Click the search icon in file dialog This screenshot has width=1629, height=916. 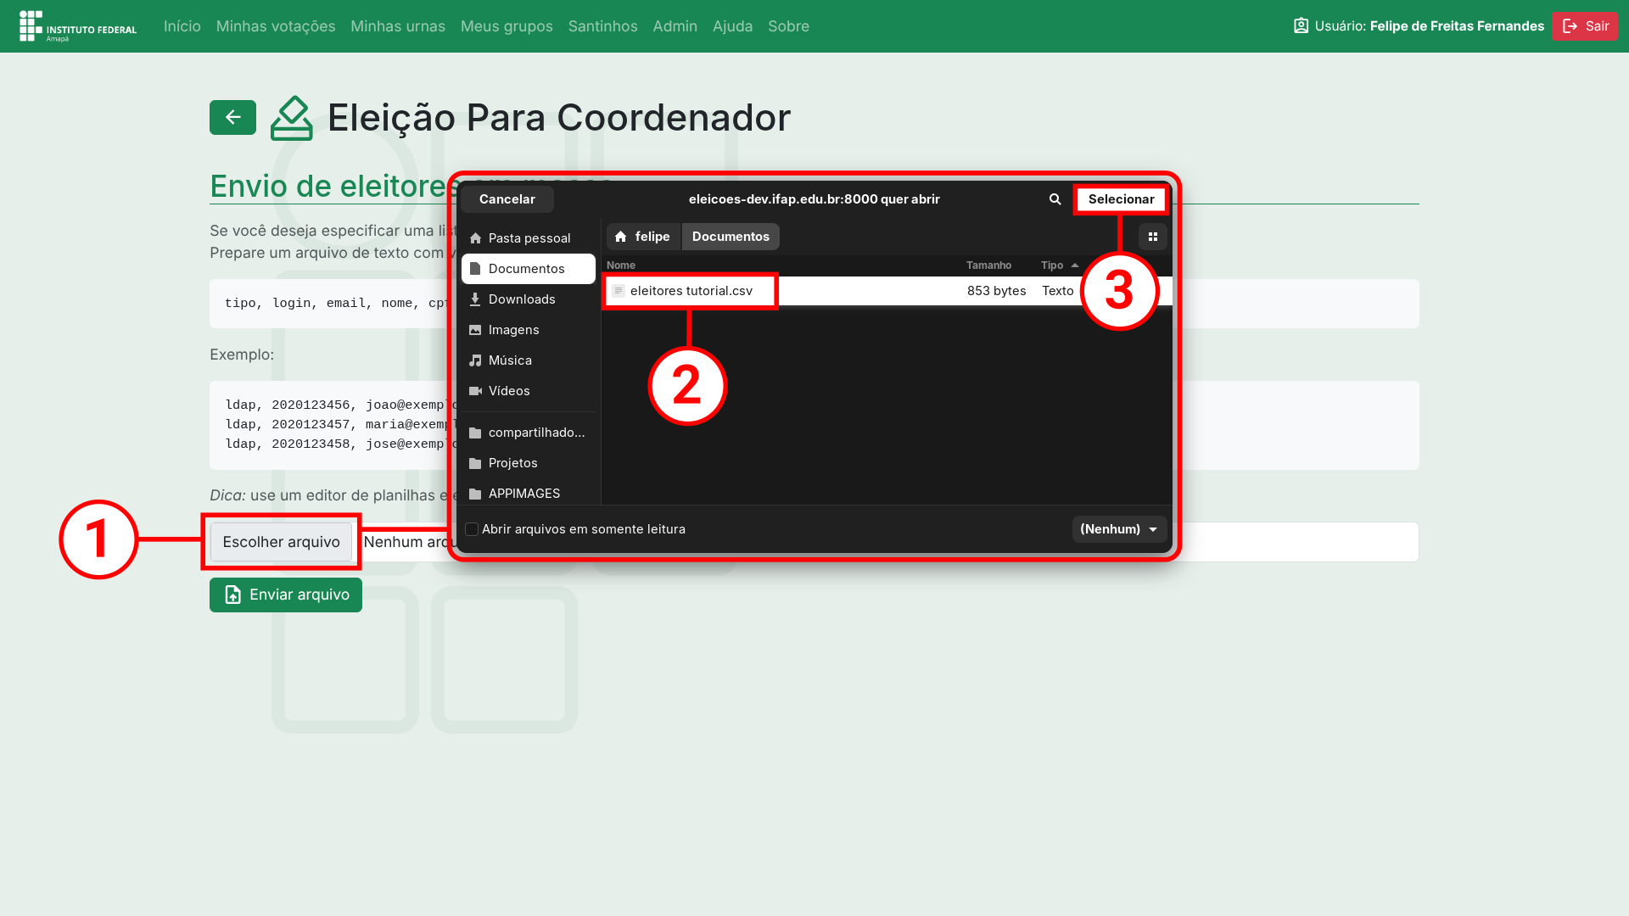[x=1055, y=199]
